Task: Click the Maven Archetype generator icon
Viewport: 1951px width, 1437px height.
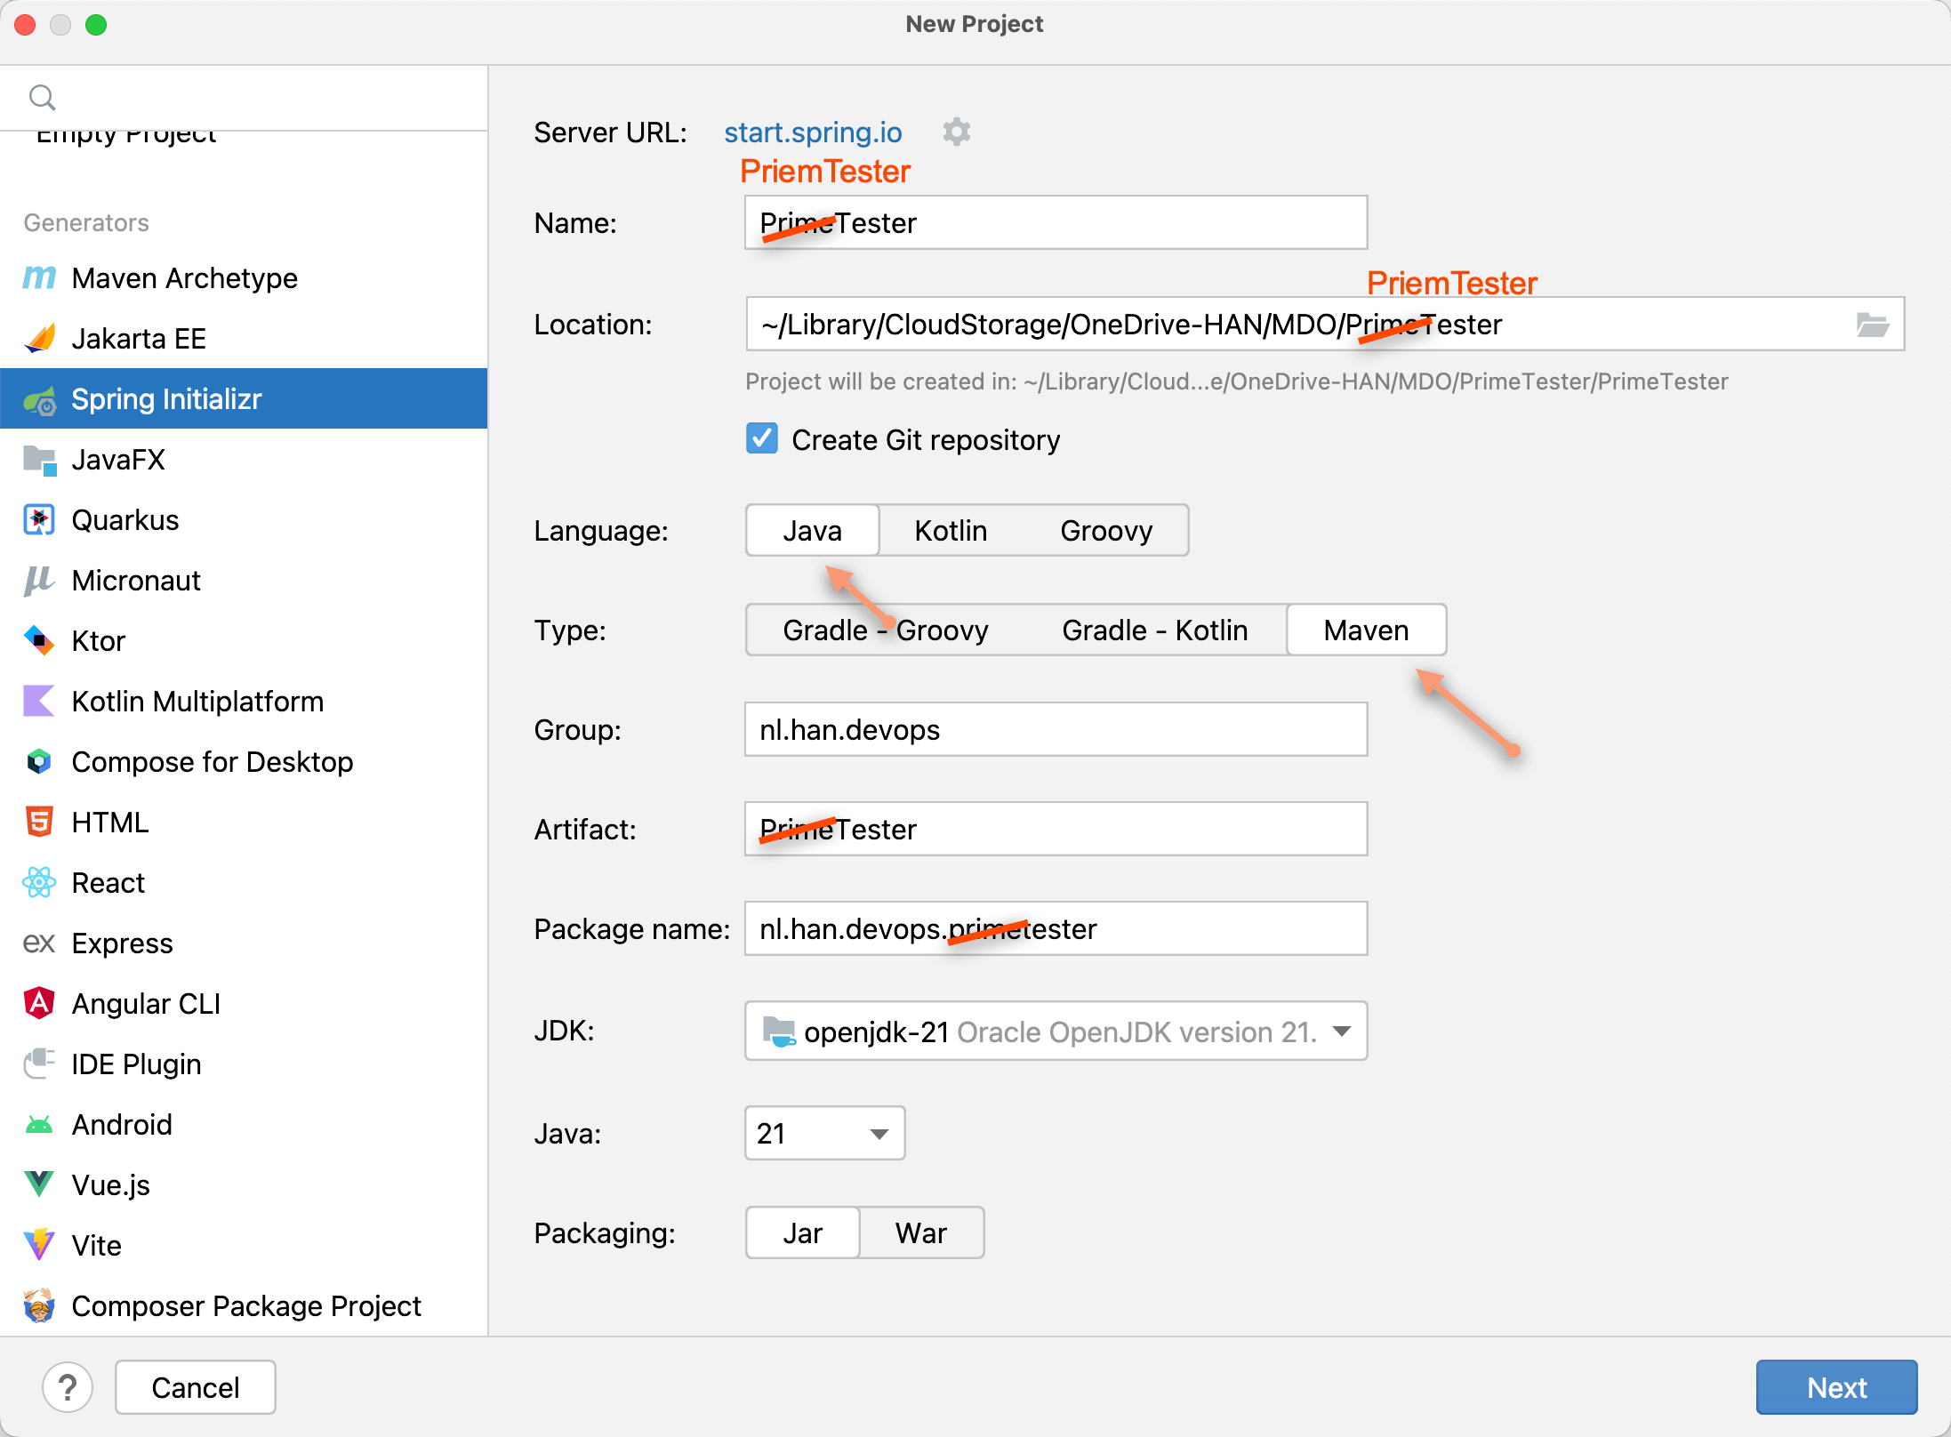Action: click(39, 278)
